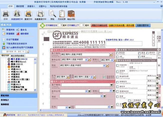The image size is (163, 117).
Task: Click green print offset diamond icon
Action: (x=42, y=25)
